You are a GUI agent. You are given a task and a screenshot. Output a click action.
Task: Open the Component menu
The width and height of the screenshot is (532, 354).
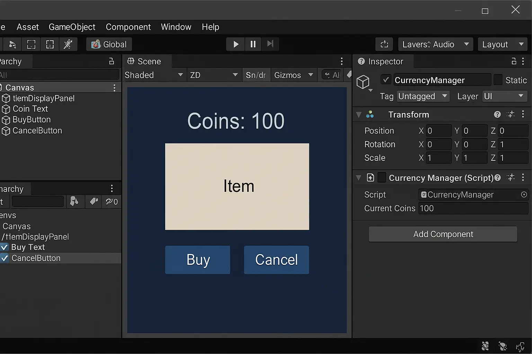(128, 27)
